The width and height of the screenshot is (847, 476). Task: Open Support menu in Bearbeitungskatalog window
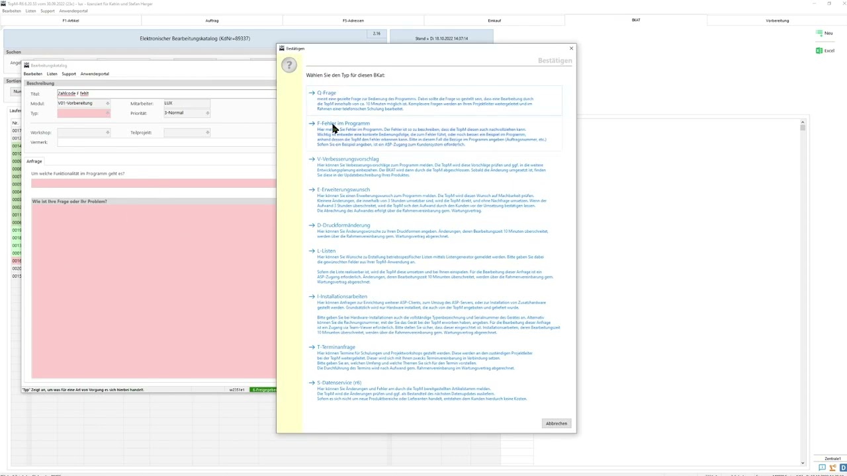[69, 74]
